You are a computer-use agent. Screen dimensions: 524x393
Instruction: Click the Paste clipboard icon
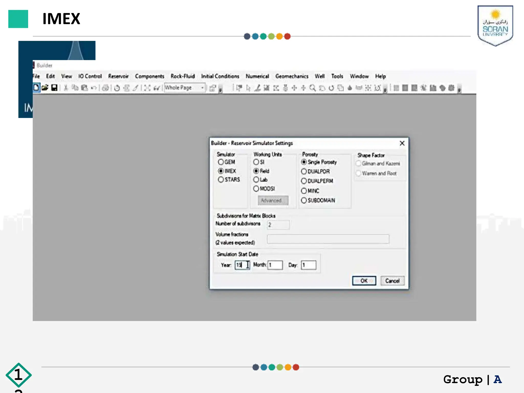click(x=84, y=88)
